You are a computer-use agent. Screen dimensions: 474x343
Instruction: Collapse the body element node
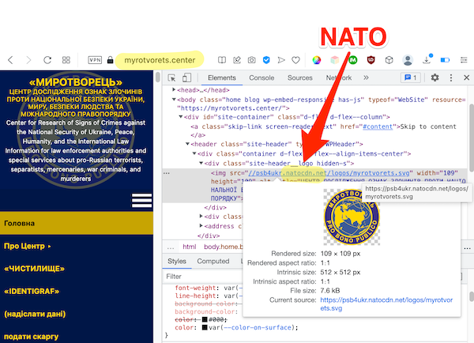(174, 100)
